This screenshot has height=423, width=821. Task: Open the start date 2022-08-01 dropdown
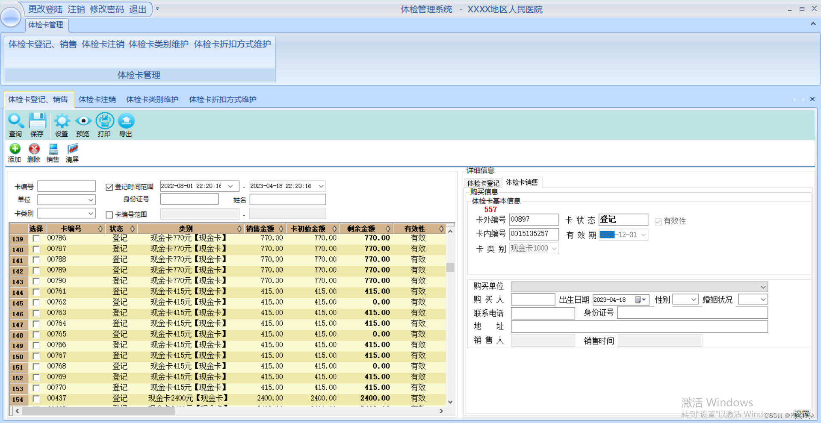230,186
